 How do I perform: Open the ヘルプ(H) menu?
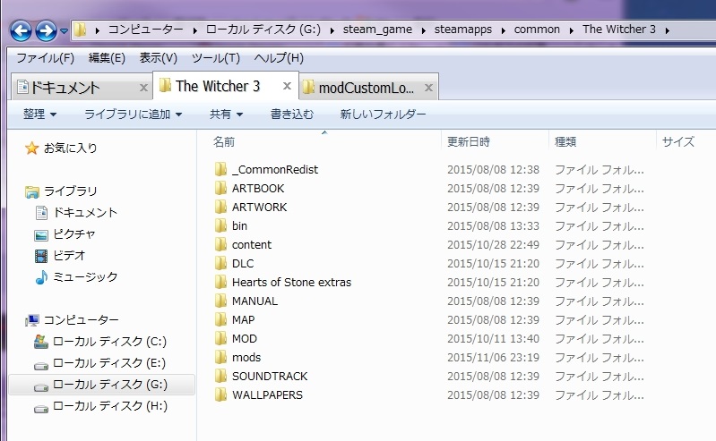pyautogui.click(x=279, y=58)
